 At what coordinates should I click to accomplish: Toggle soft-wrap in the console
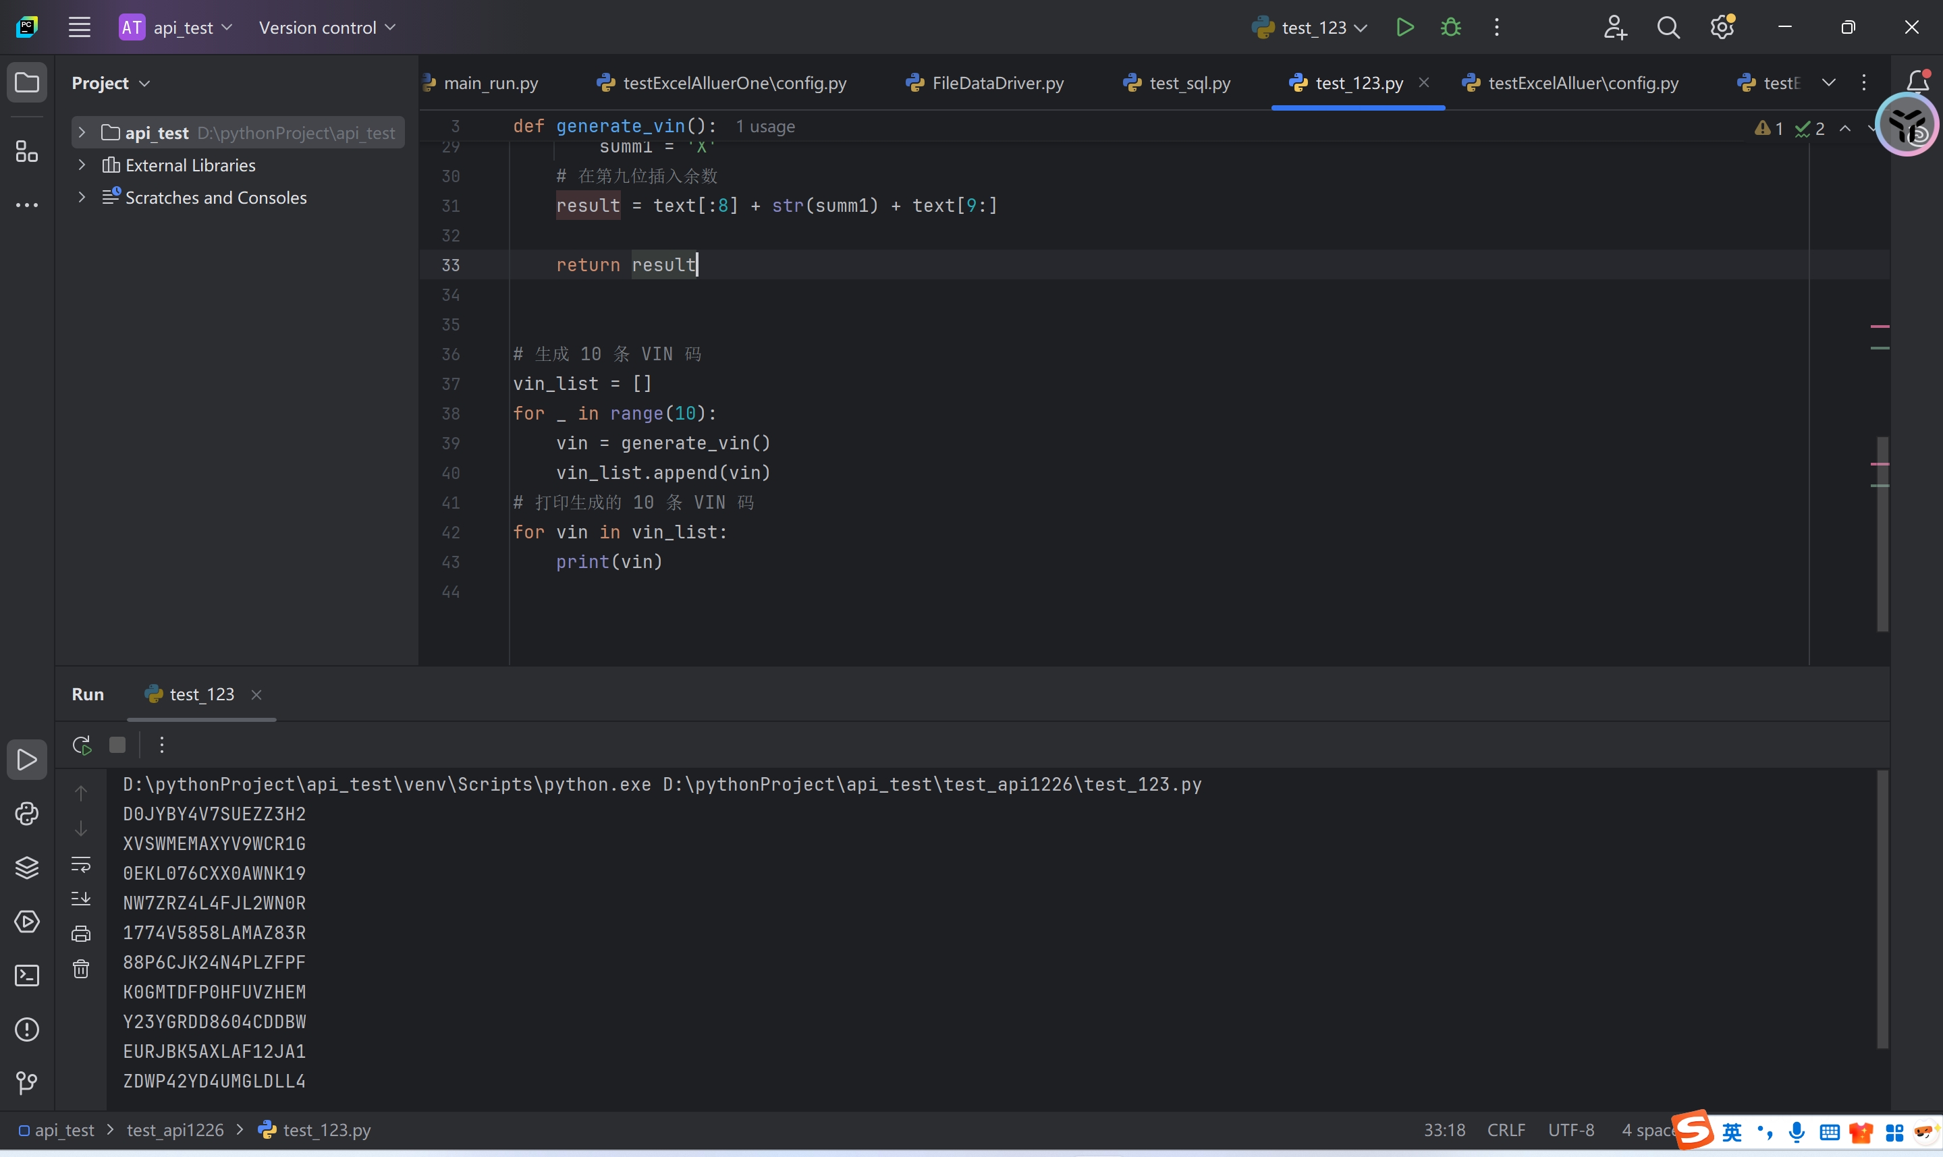pyautogui.click(x=81, y=864)
